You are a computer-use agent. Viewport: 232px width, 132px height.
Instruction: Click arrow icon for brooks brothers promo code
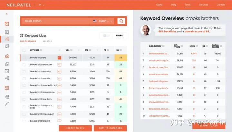59,107
